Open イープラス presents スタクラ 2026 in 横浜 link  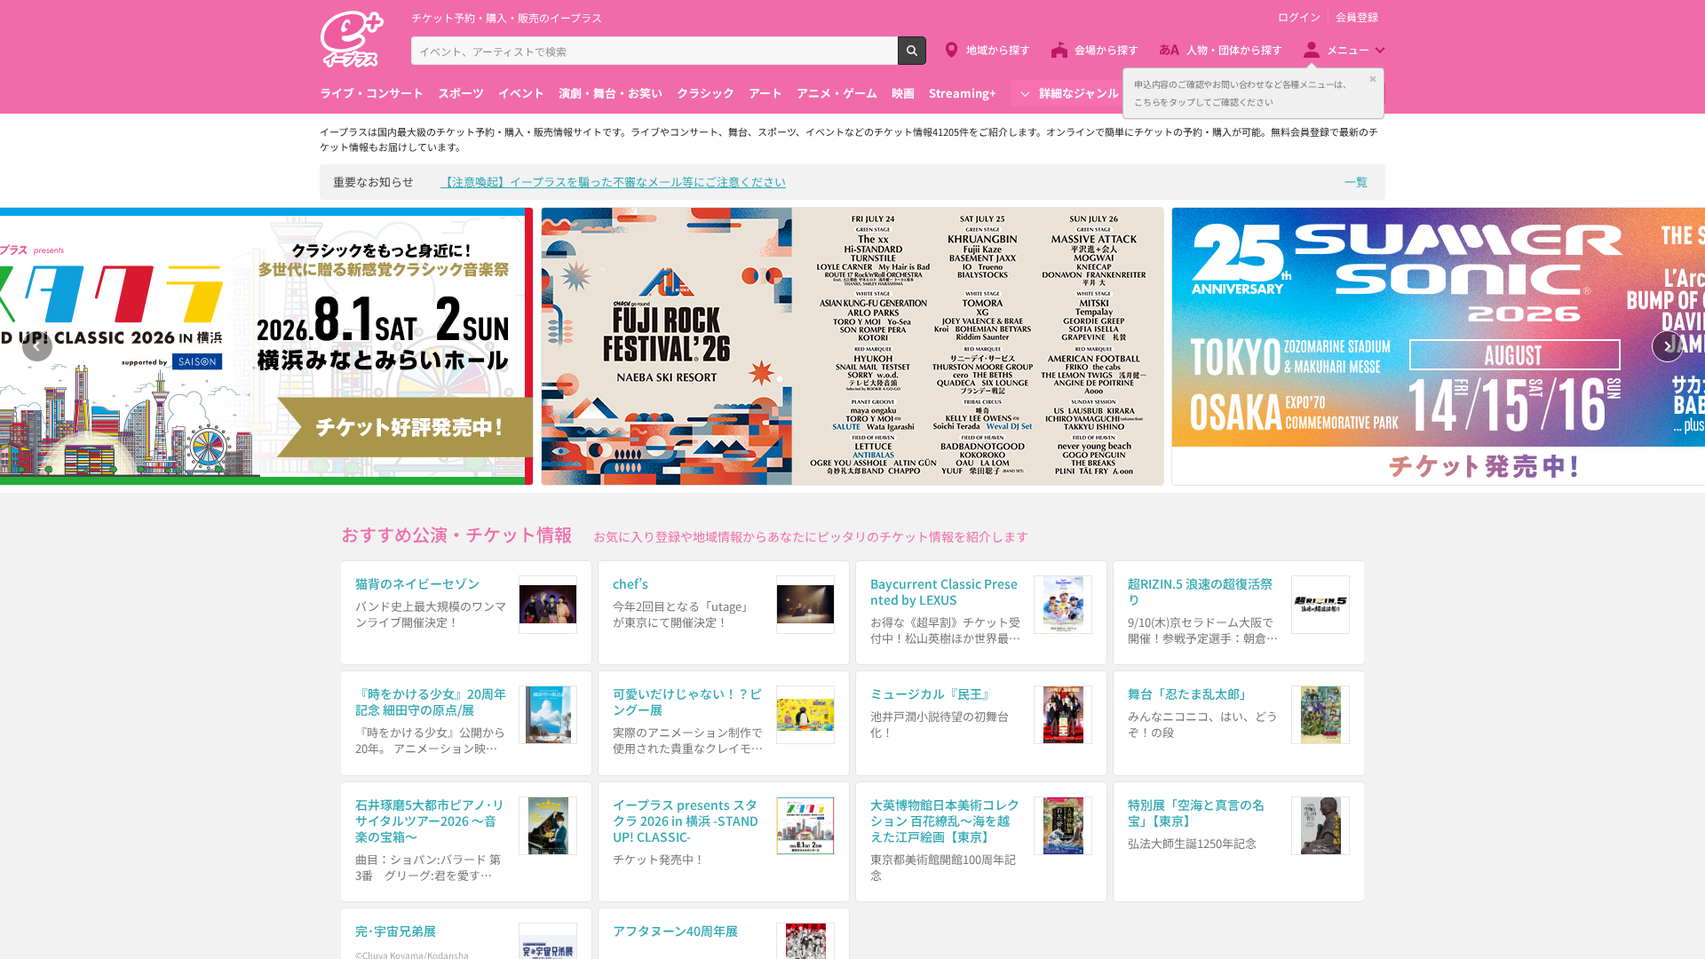(x=686, y=820)
